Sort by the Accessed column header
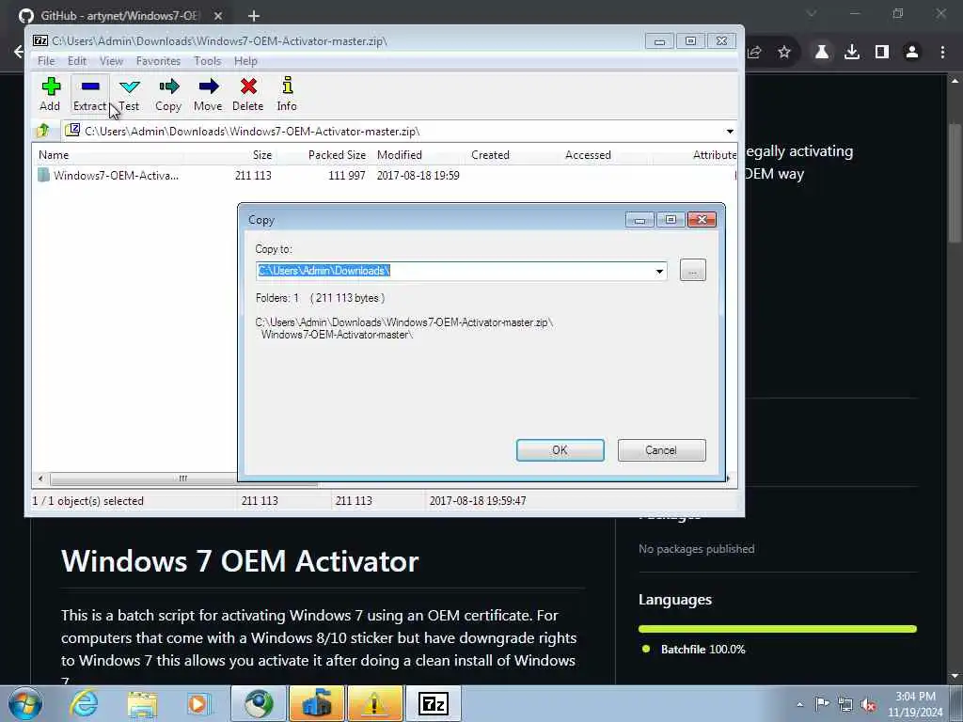This screenshot has width=963, height=722. [x=588, y=155]
